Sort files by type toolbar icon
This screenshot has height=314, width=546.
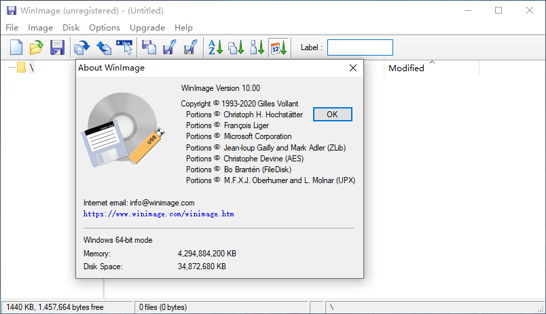[236, 47]
